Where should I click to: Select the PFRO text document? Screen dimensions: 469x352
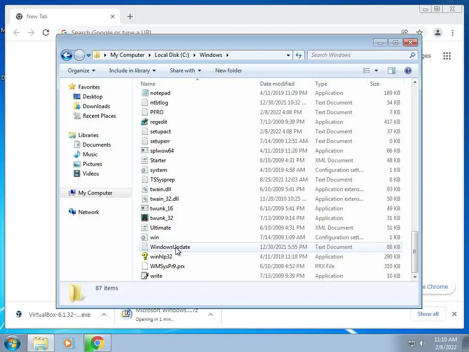point(157,112)
